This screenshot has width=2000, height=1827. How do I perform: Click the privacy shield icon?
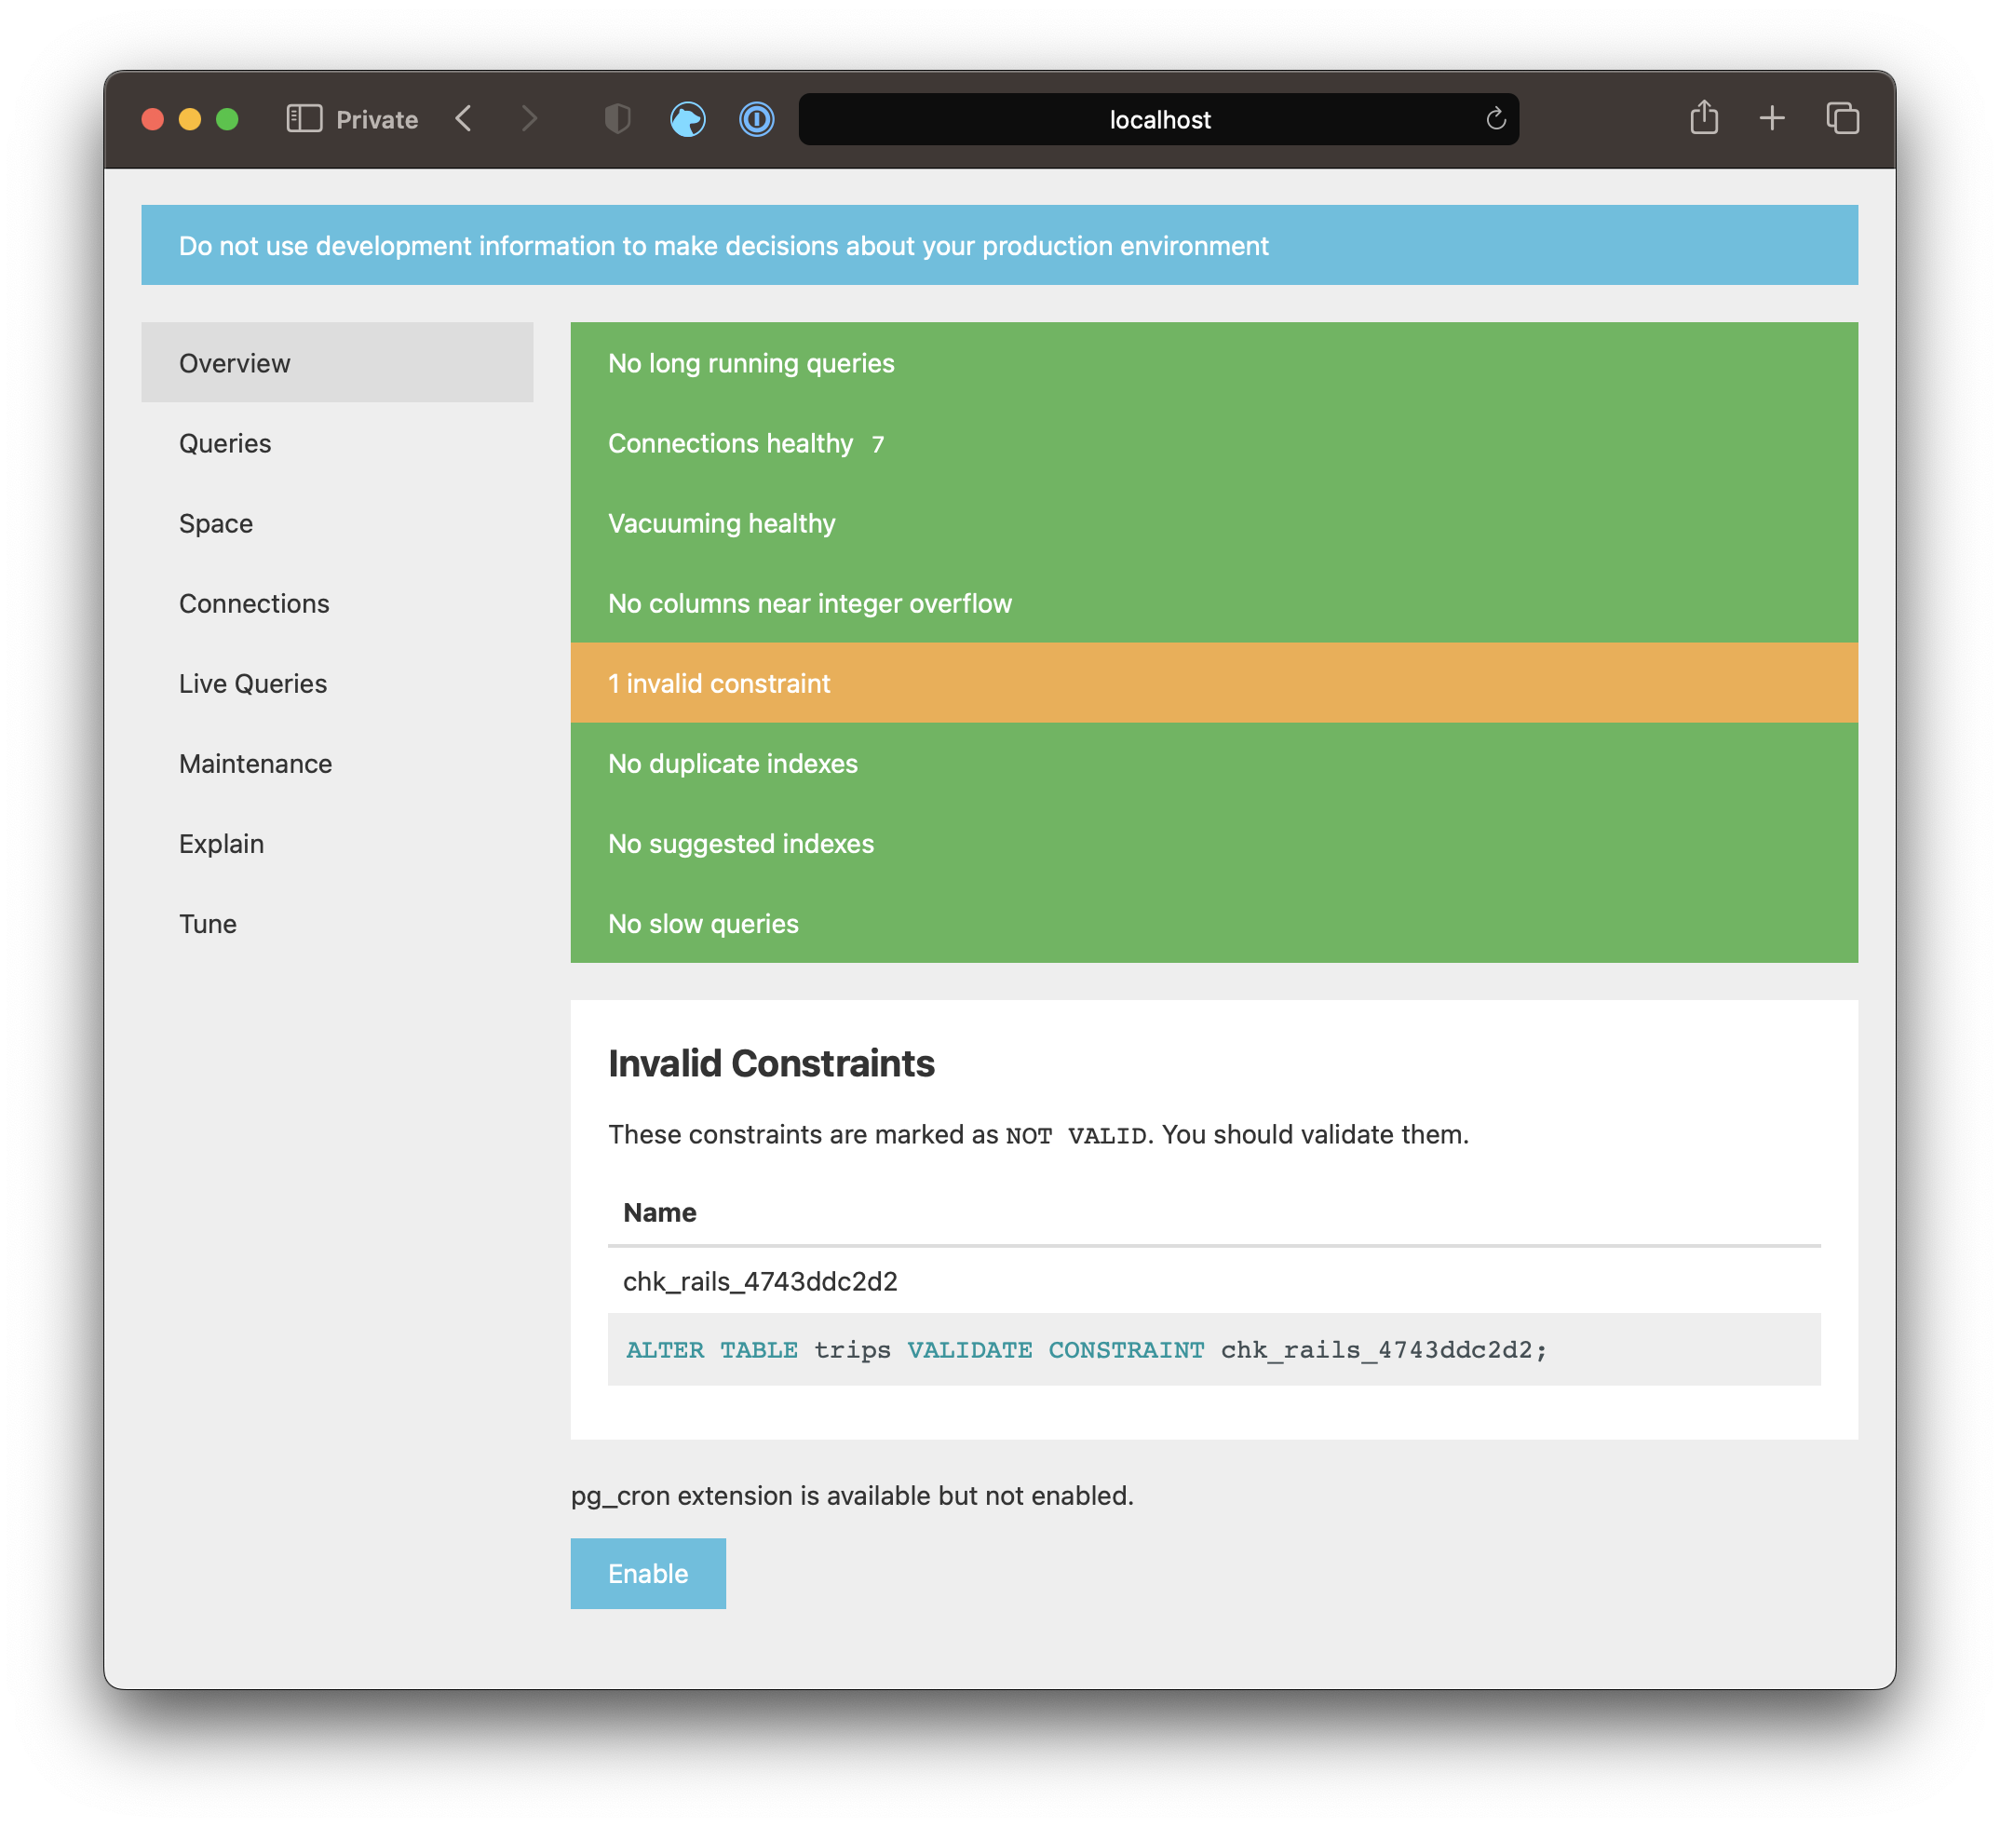(x=617, y=119)
